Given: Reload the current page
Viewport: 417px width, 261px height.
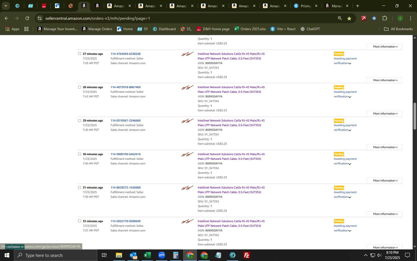Looking at the screenshot, I should (27, 18).
